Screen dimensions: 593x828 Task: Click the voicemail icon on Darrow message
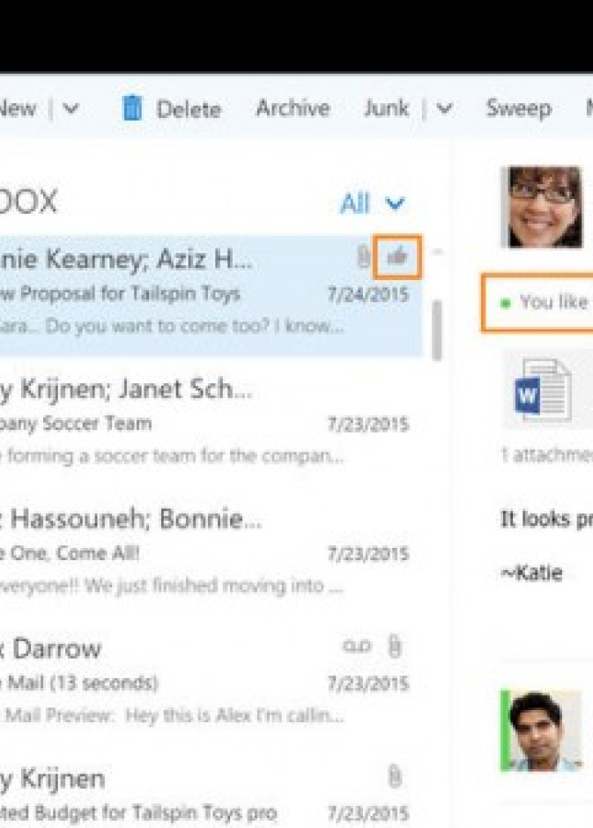click(x=357, y=647)
